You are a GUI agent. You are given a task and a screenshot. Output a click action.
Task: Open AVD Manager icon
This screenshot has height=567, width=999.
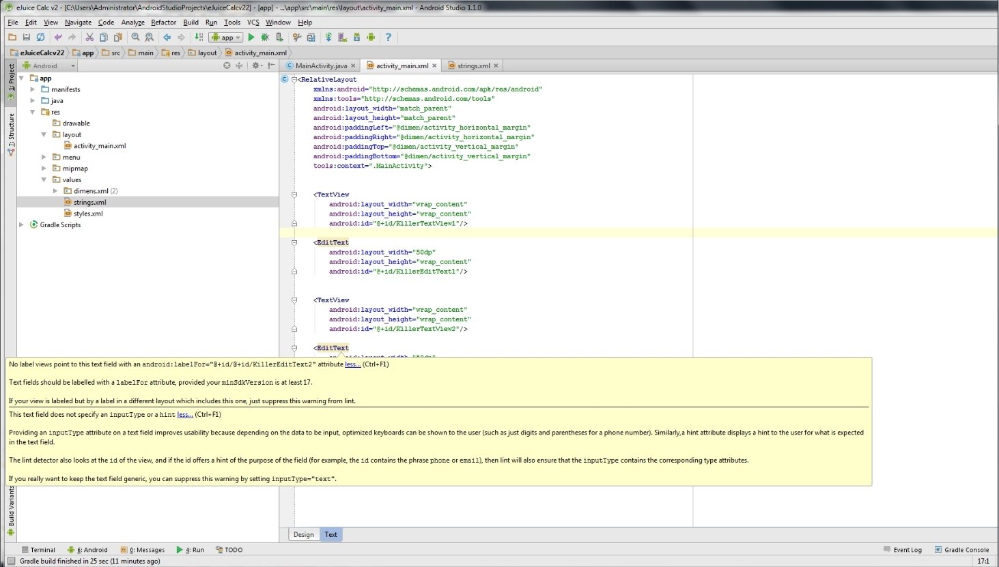tap(343, 38)
